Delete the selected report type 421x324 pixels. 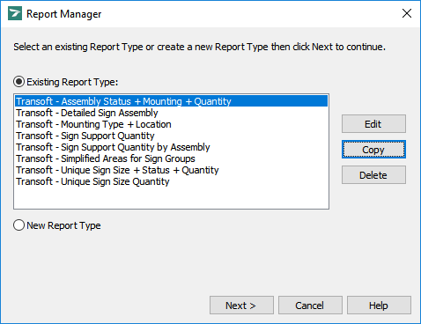tap(373, 175)
